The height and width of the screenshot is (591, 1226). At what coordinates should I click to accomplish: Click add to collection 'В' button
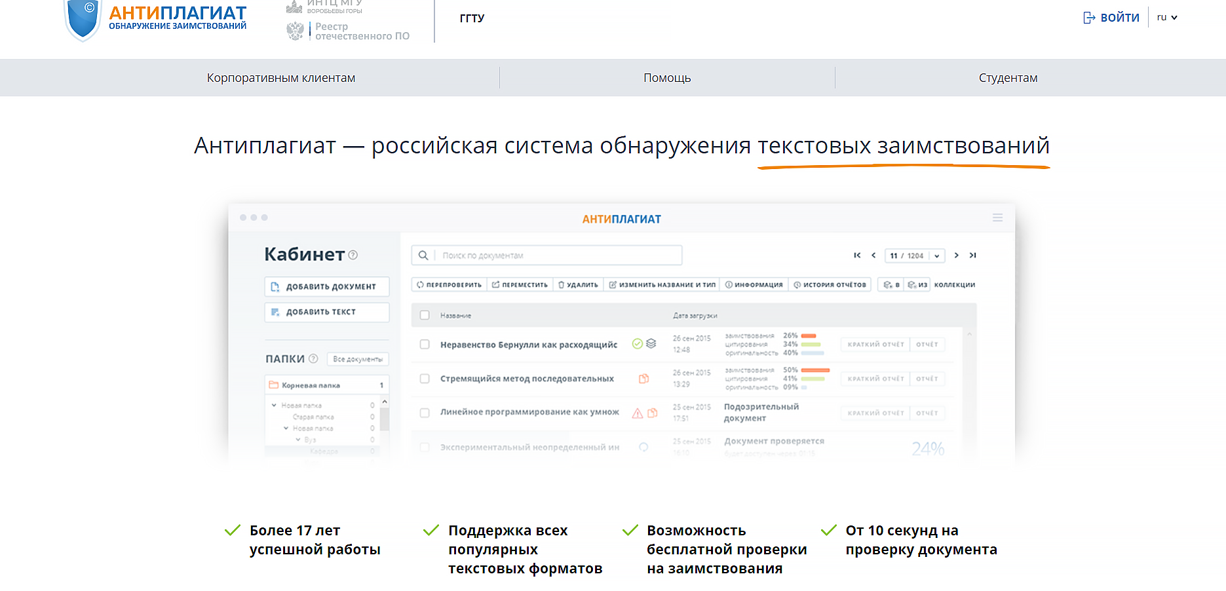(891, 285)
